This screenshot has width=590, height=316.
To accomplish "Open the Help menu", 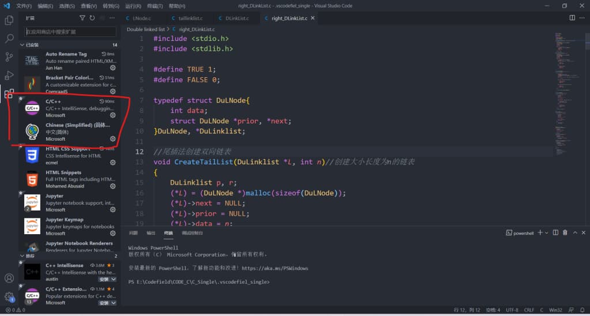I will pyautogui.click(x=177, y=6).
